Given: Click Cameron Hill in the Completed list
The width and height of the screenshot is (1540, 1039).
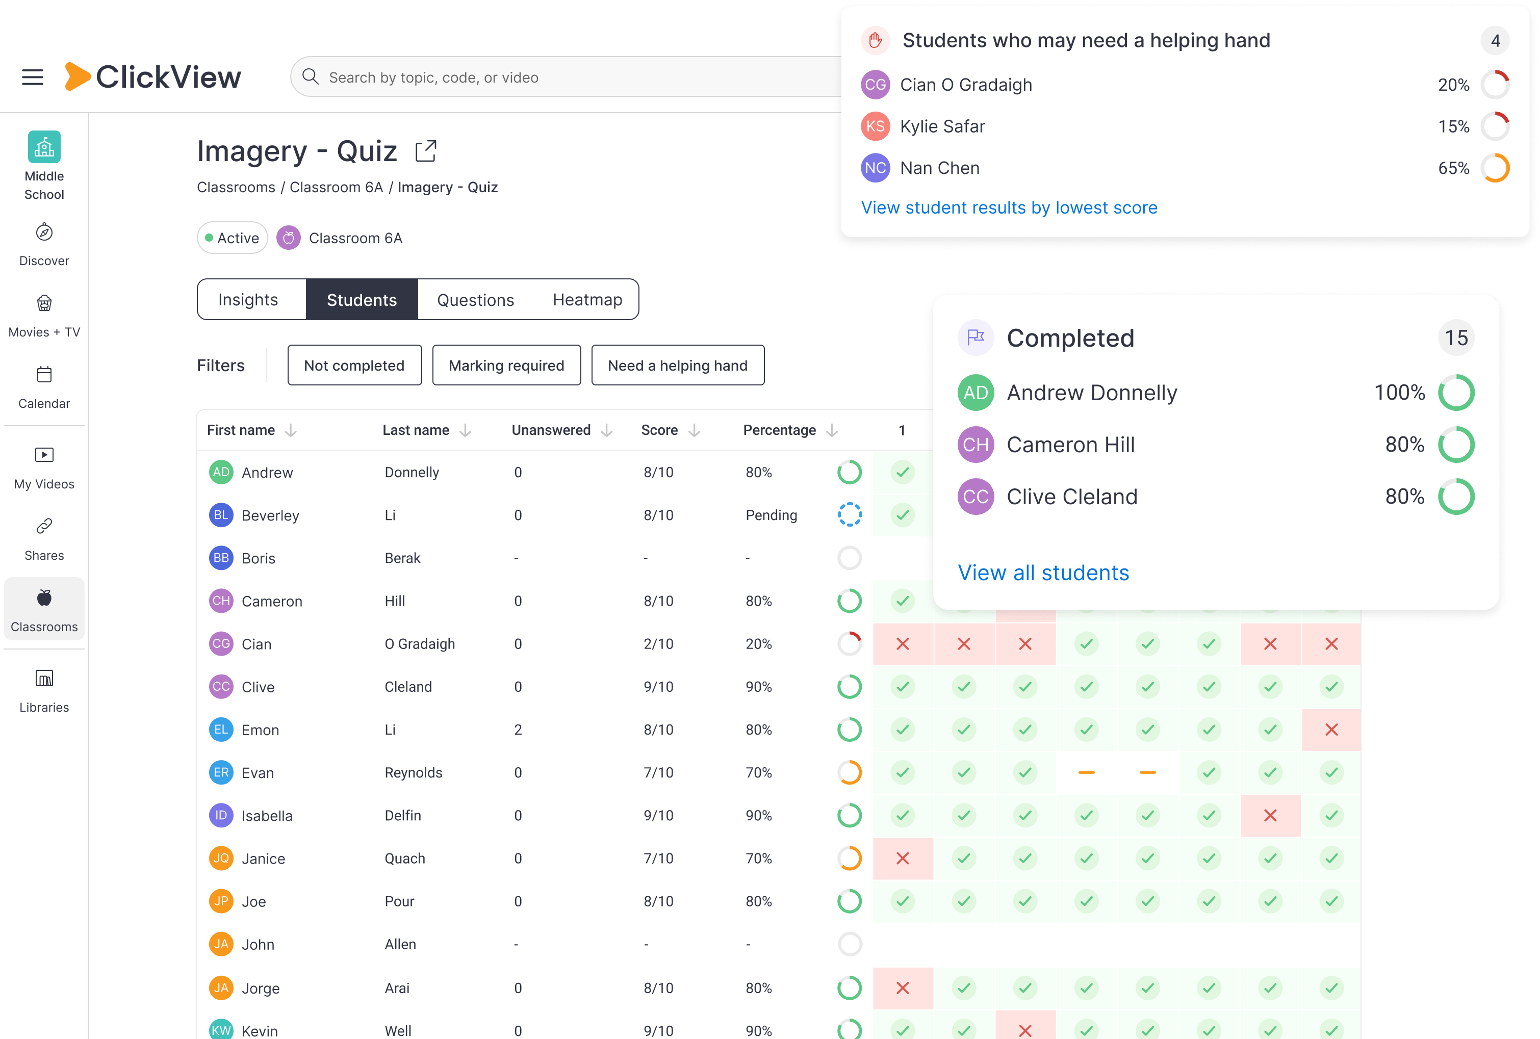Looking at the screenshot, I should (x=1215, y=444).
